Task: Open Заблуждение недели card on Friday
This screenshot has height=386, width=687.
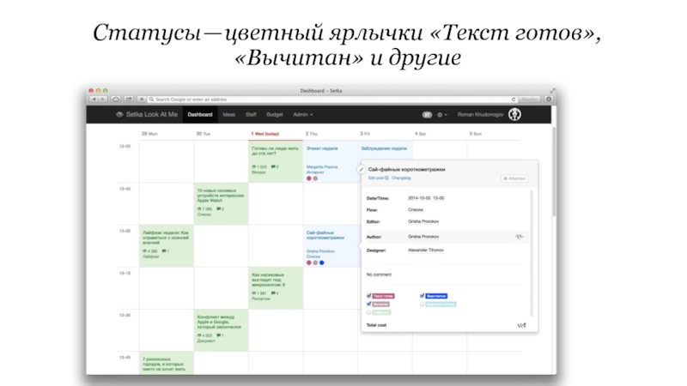Action: 384,148
